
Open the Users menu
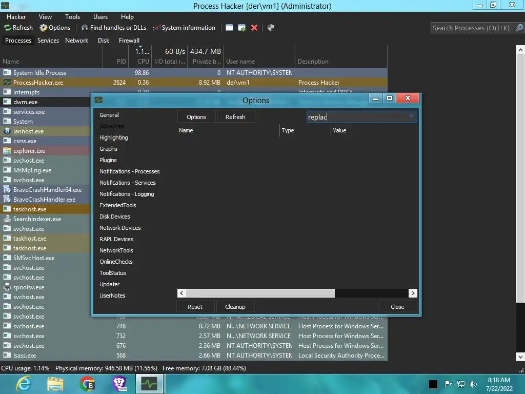(100, 17)
